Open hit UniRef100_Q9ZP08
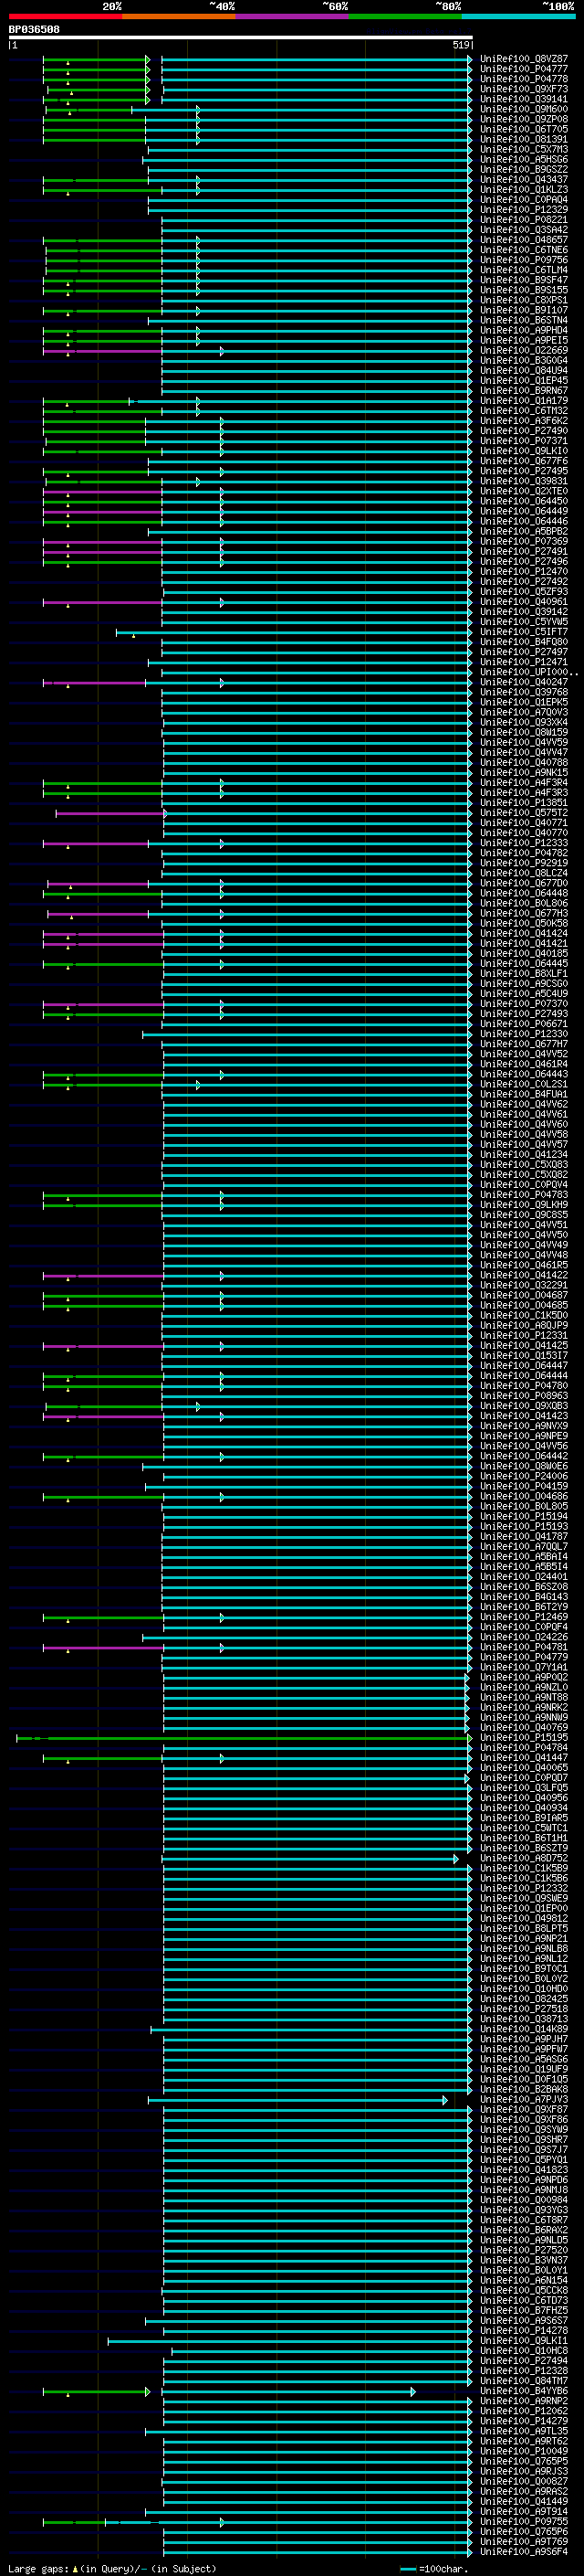This screenshot has width=584, height=2576. pyautogui.click(x=524, y=119)
